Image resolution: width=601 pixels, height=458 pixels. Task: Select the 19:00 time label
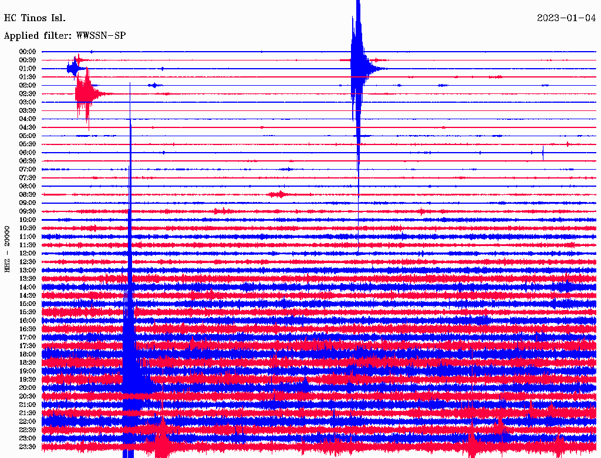point(28,371)
